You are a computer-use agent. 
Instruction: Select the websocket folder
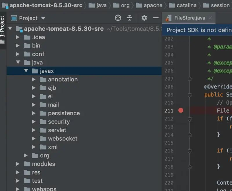(59, 139)
